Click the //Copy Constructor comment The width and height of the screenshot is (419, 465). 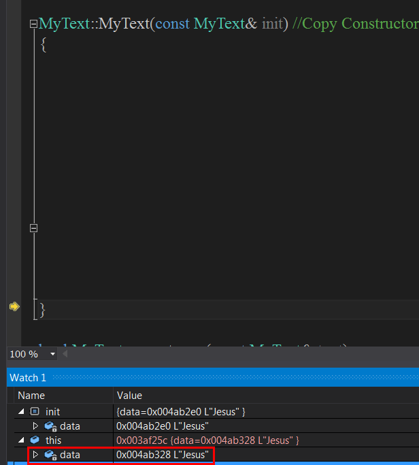pos(356,24)
